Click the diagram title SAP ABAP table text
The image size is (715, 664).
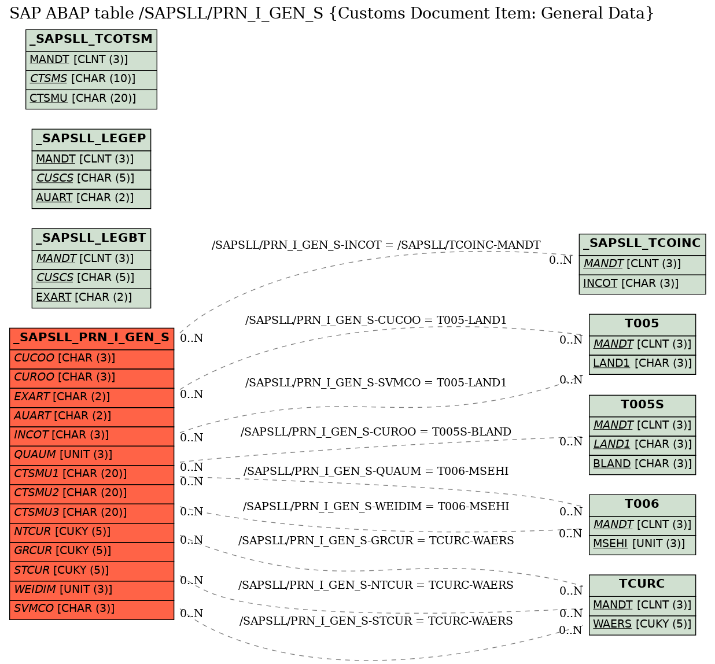coord(331,13)
